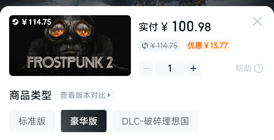This screenshot has height=140, width=274.
Task: Click the Steam logo on the cover
Action: 15,22
